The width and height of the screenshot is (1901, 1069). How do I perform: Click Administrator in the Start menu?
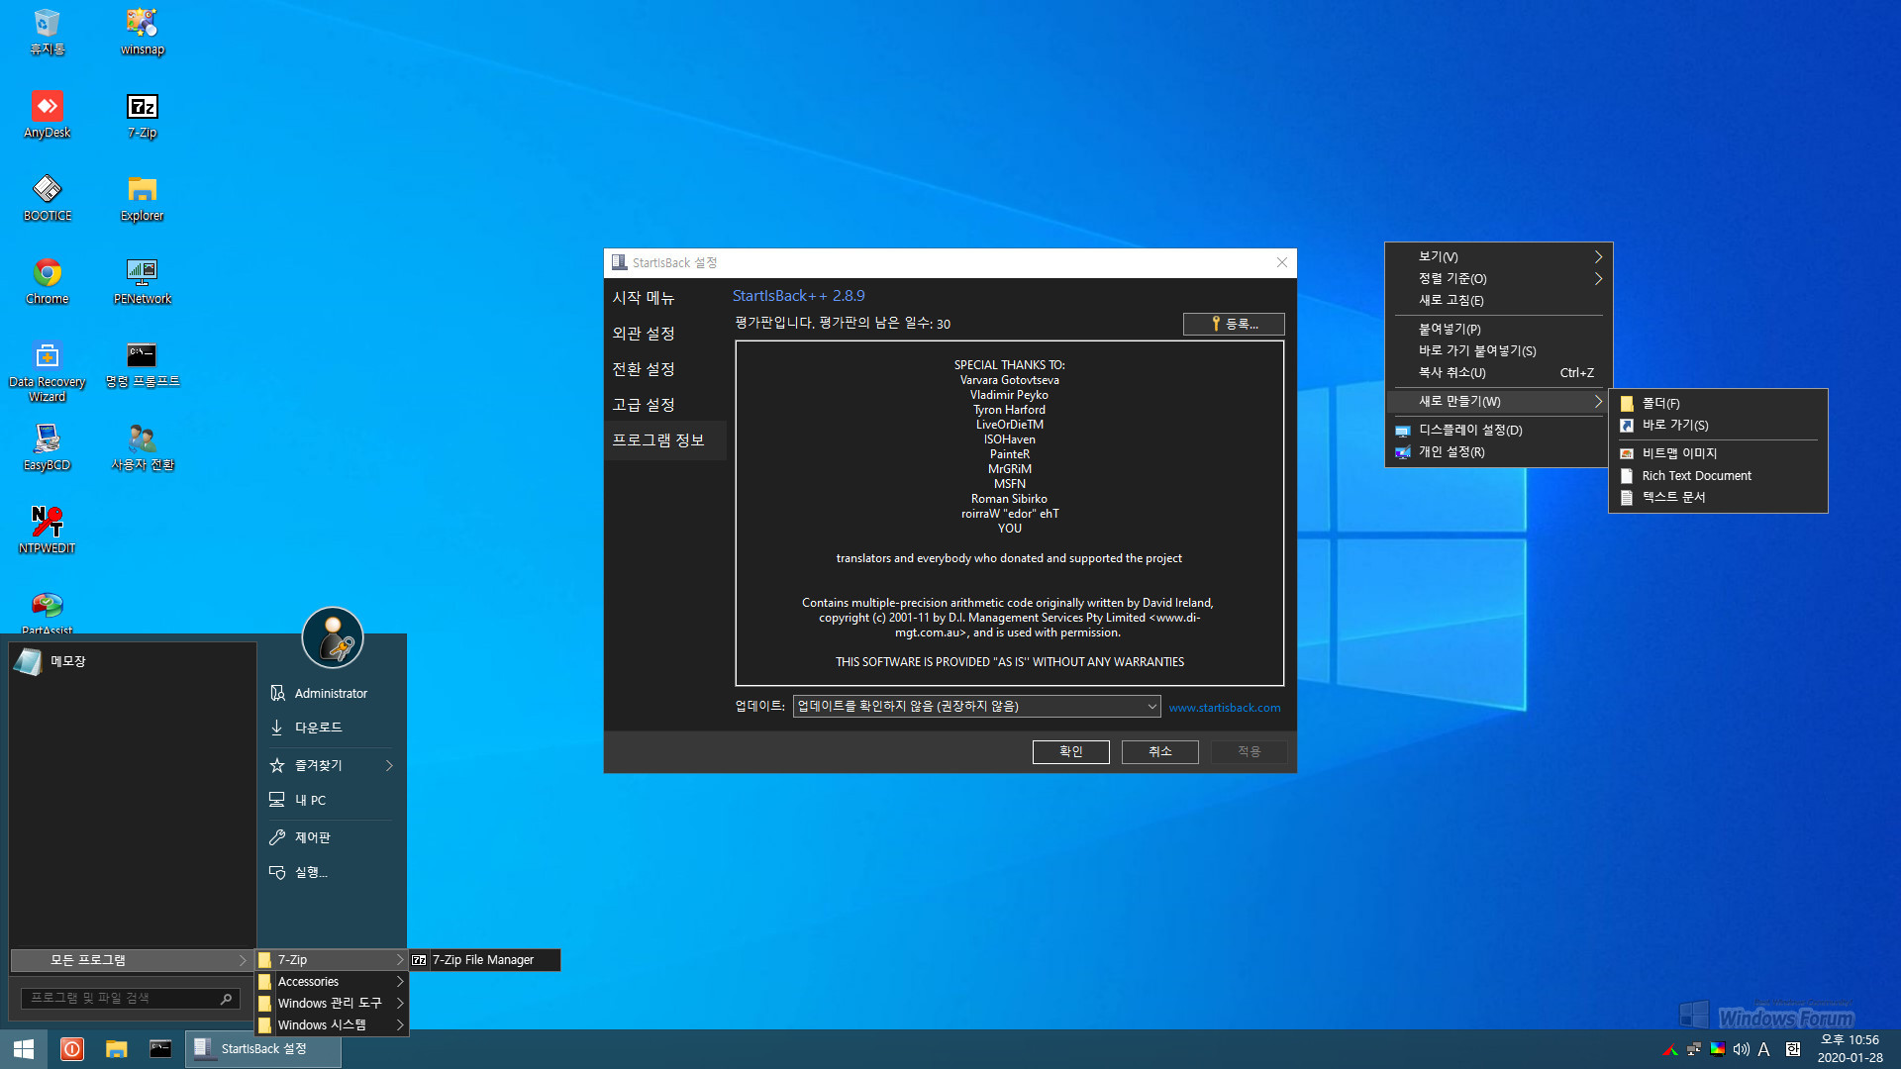pos(332,694)
